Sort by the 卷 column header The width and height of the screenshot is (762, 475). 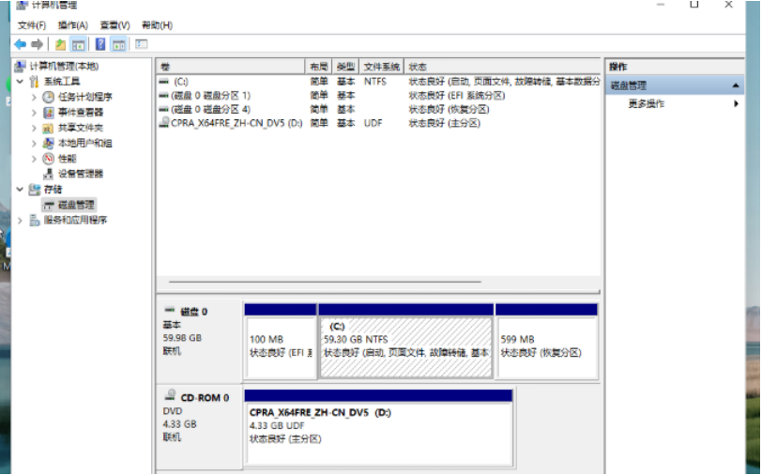(231, 67)
